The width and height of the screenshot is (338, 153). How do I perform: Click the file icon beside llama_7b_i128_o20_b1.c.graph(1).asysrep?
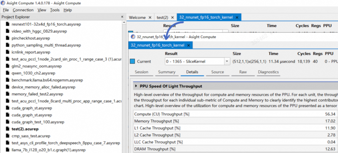coord(8,150)
